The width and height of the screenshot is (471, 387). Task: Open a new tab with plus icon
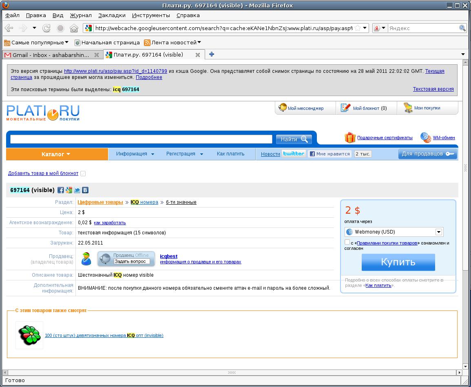coord(212,54)
